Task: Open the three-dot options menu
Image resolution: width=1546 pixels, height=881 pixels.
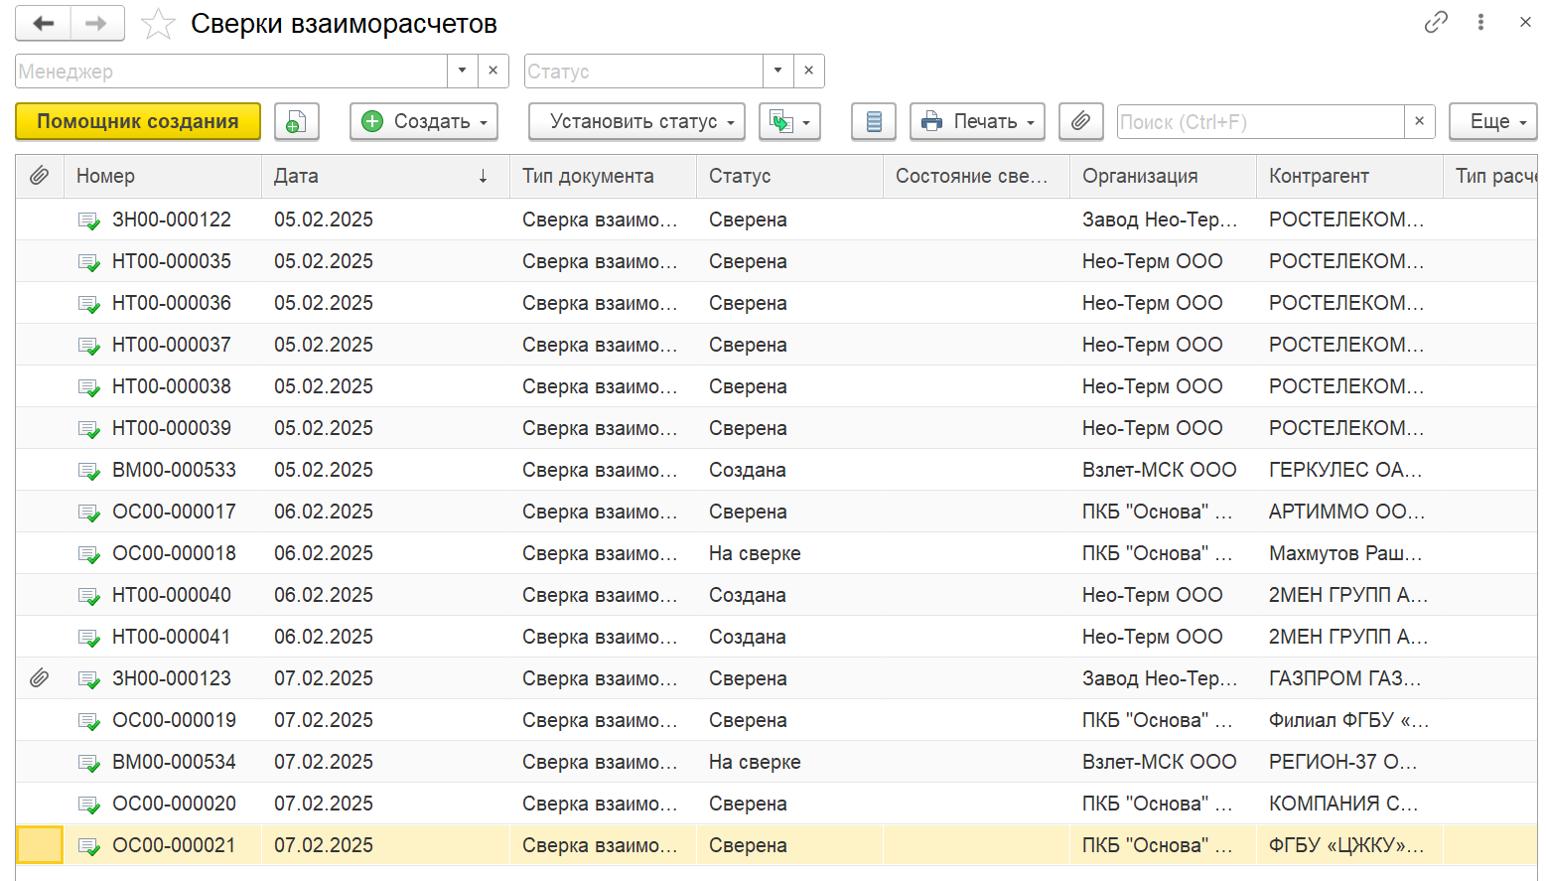Action: [x=1480, y=22]
